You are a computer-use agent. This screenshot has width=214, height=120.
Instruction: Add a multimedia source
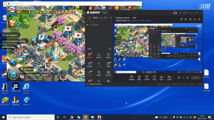154,78
